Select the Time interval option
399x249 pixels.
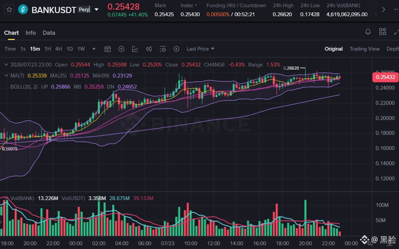pyautogui.click(x=10, y=49)
